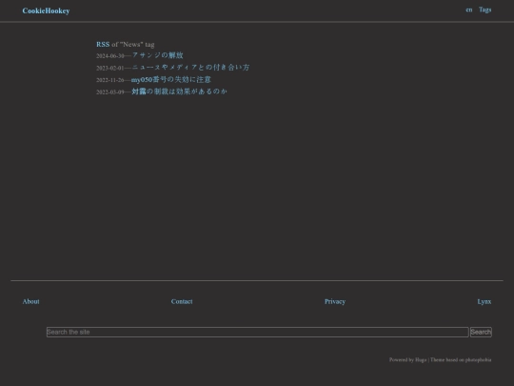Screen dimensions: 514x386
Task: Click the 2023-02-01 date text
Action: pos(110,69)
